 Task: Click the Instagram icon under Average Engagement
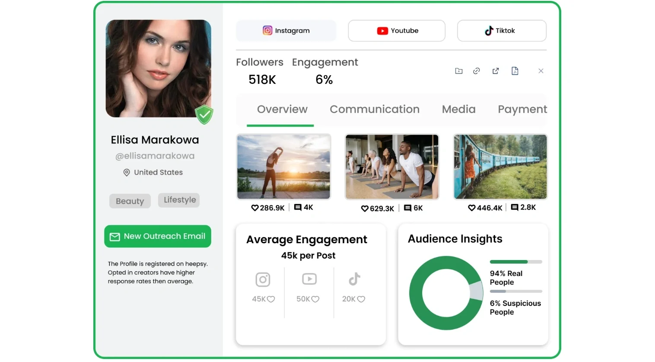263,279
